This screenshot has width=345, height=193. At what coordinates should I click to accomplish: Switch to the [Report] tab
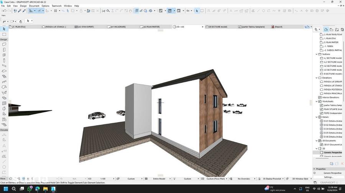coord(278,27)
